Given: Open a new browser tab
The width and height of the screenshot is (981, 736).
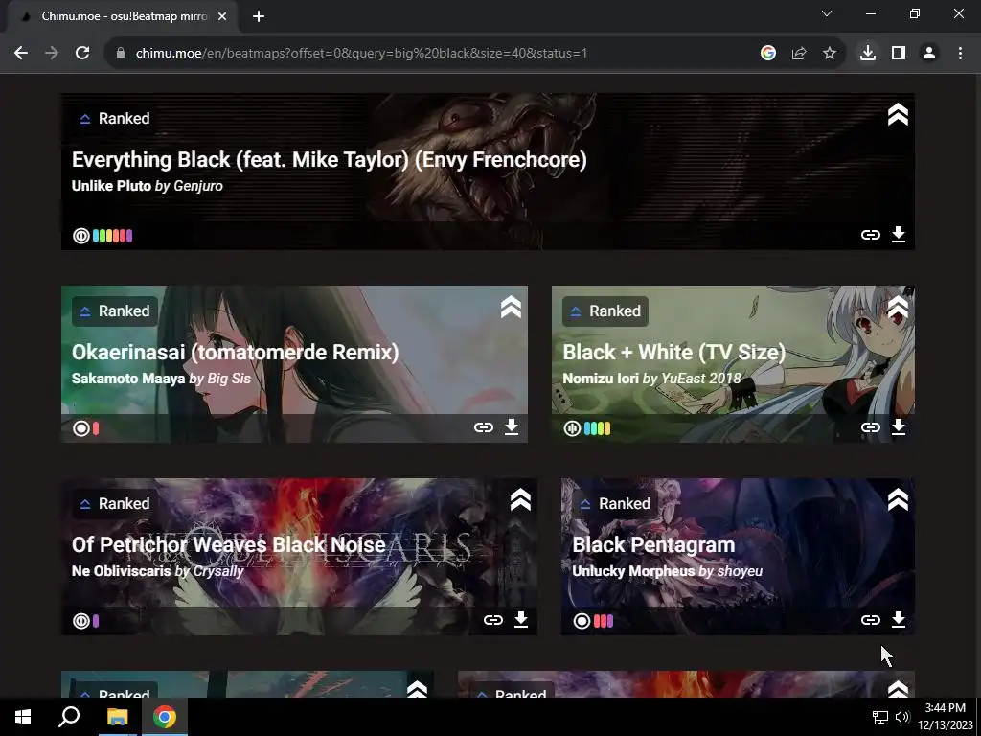Looking at the screenshot, I should click(259, 16).
